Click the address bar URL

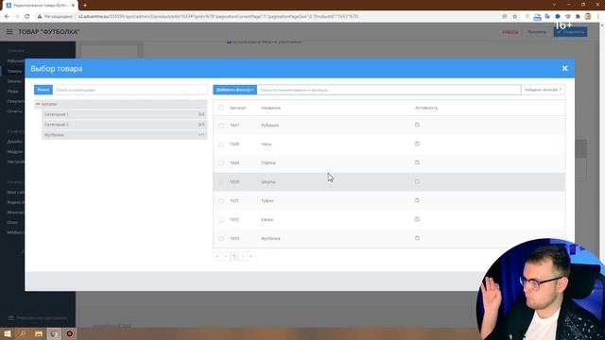tap(218, 17)
